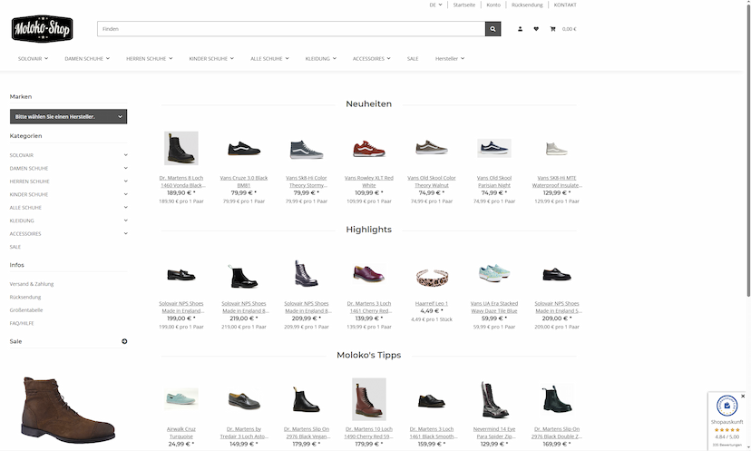Click the Sale arrow circle icon
The width and height of the screenshot is (751, 451).
click(124, 341)
